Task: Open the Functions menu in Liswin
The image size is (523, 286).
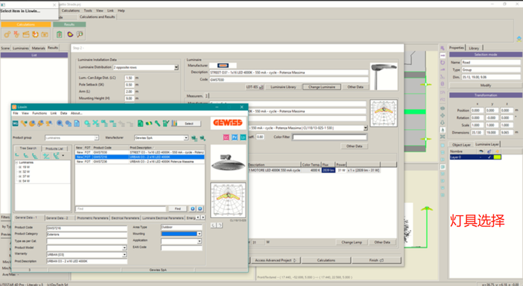Action: click(40, 113)
